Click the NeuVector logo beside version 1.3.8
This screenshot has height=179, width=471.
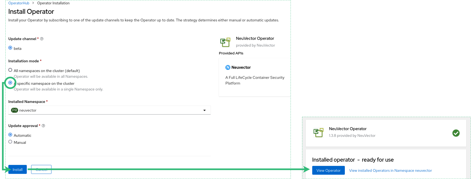point(318,132)
